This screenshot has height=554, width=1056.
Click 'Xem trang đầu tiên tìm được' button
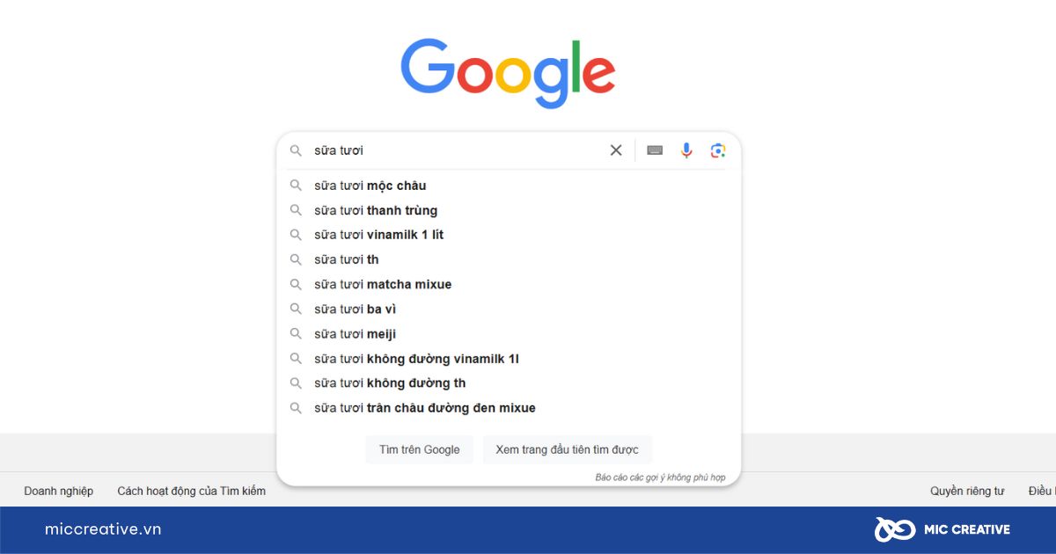(568, 449)
